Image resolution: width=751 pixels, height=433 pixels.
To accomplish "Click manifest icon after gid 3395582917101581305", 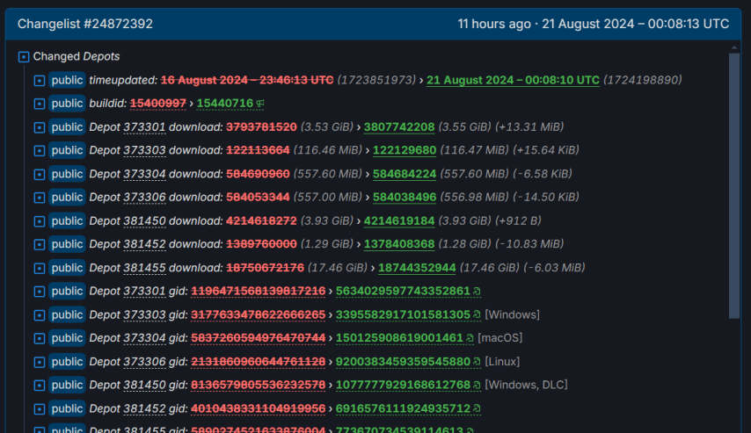I will pyautogui.click(x=477, y=314).
